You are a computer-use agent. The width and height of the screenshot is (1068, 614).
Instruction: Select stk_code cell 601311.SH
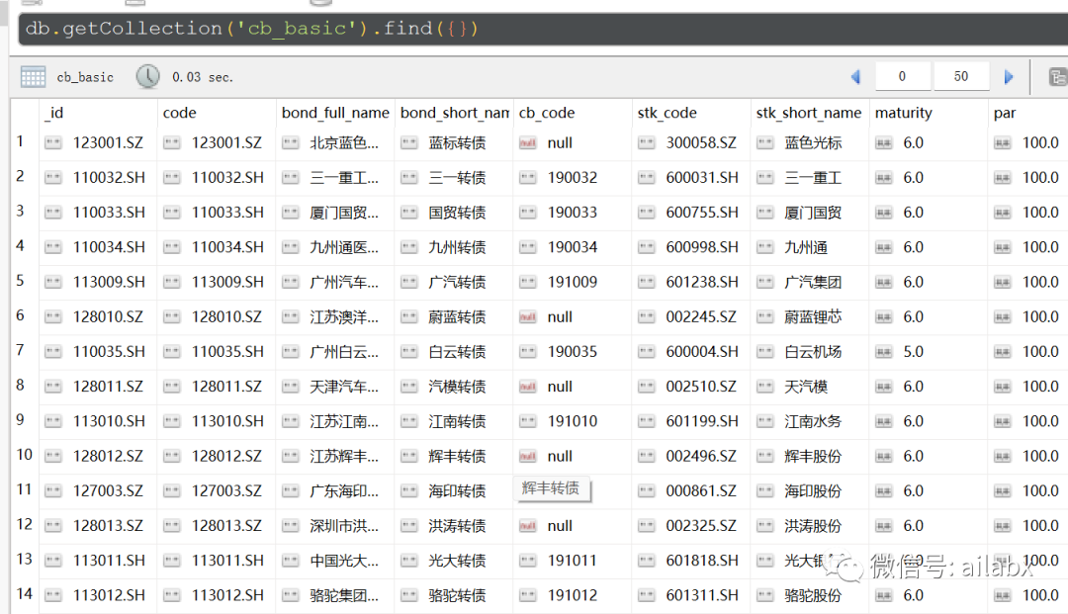(702, 595)
